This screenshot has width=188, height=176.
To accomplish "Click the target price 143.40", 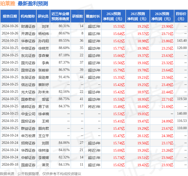I will (182, 41).
